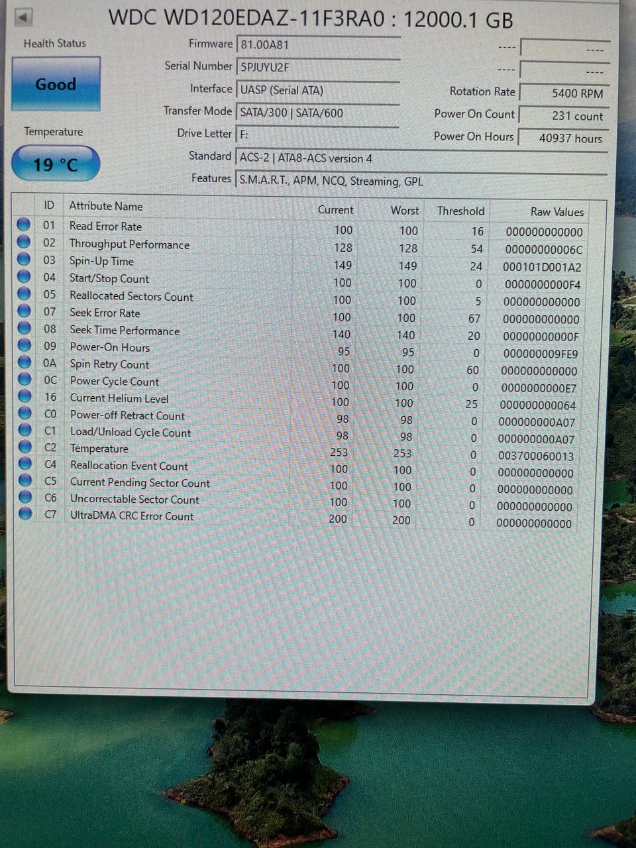Viewport: 636px width, 848px height.
Task: Click the Firmware field 81.00A81
Action: coord(318,45)
